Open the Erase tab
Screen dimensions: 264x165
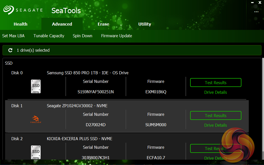[x=103, y=24]
